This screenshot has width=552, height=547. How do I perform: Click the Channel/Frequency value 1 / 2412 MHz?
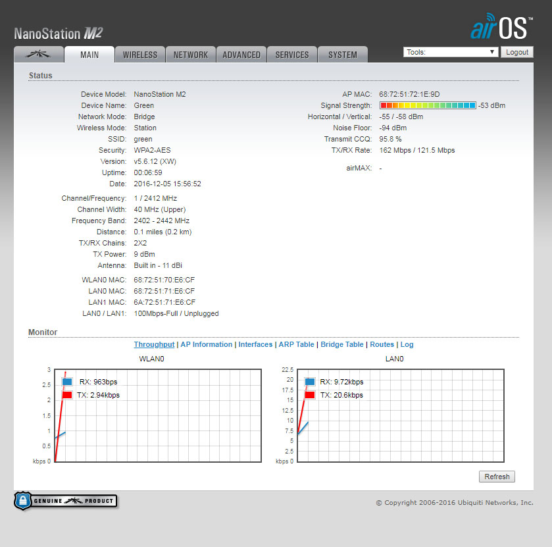click(x=155, y=198)
